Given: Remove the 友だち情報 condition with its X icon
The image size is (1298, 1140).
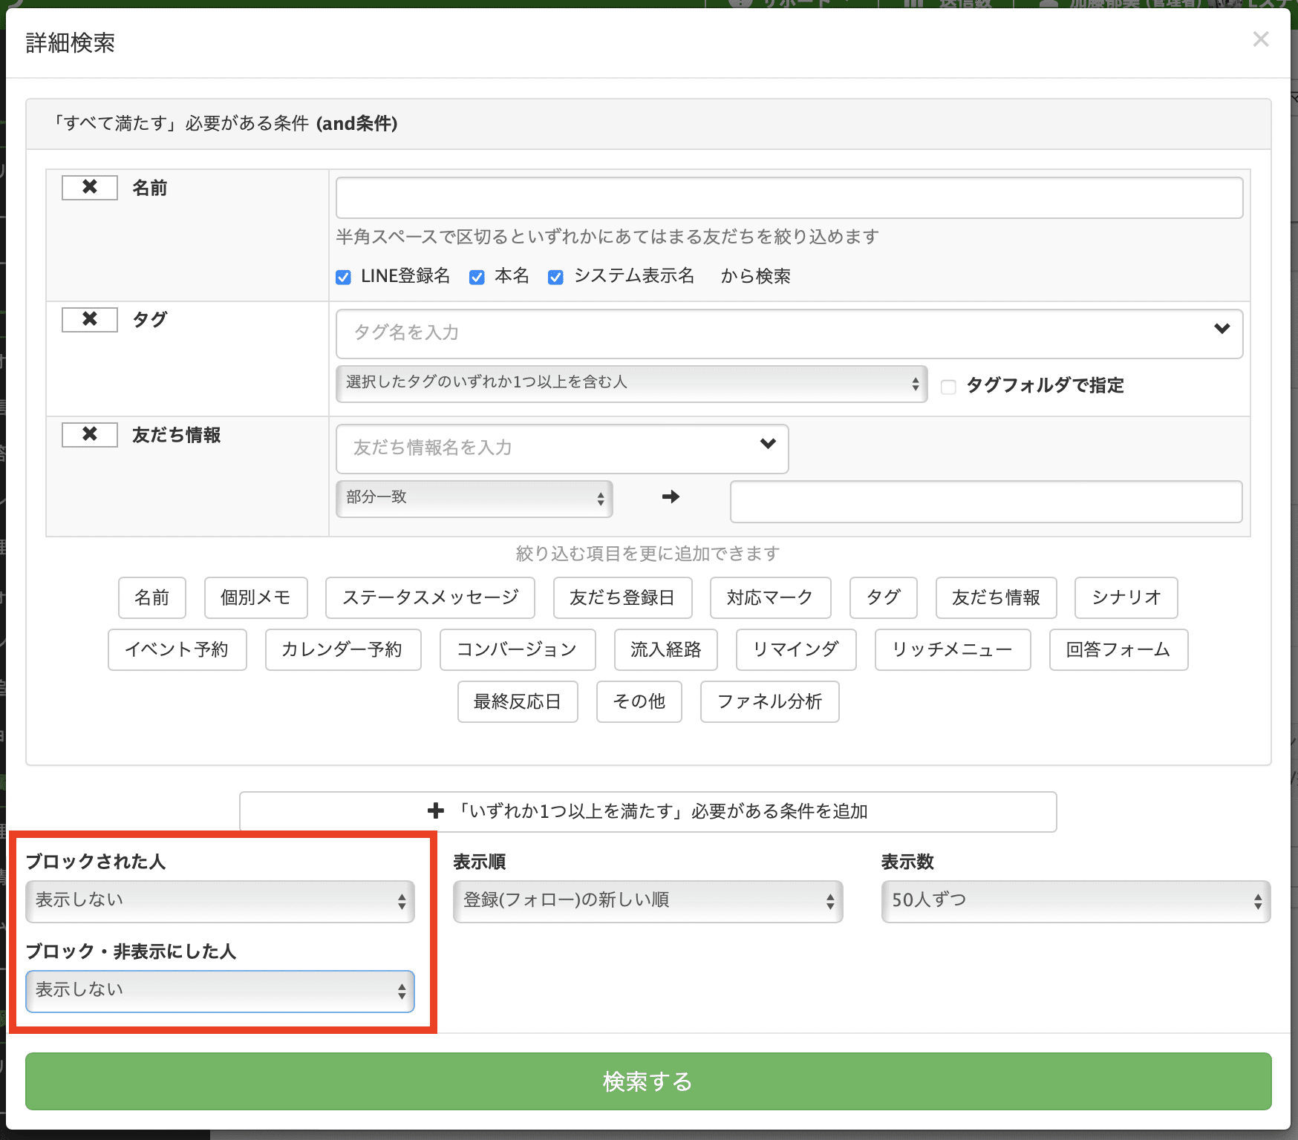Looking at the screenshot, I should [x=88, y=434].
